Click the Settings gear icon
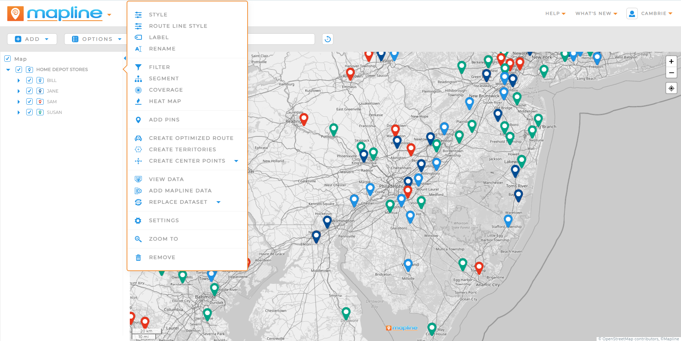681x341 pixels. 138,220
